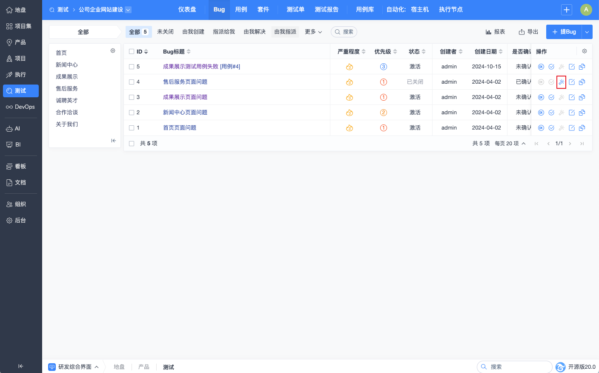599x373 pixels.
Task: Click the bottom bar 搜索 input field
Action: click(x=515, y=367)
